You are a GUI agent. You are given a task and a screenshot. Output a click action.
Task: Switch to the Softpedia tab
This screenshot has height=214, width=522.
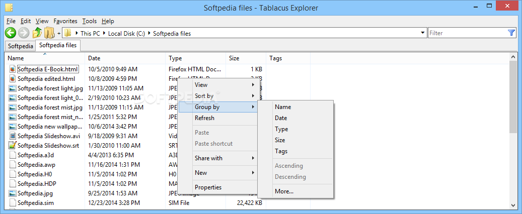point(21,46)
